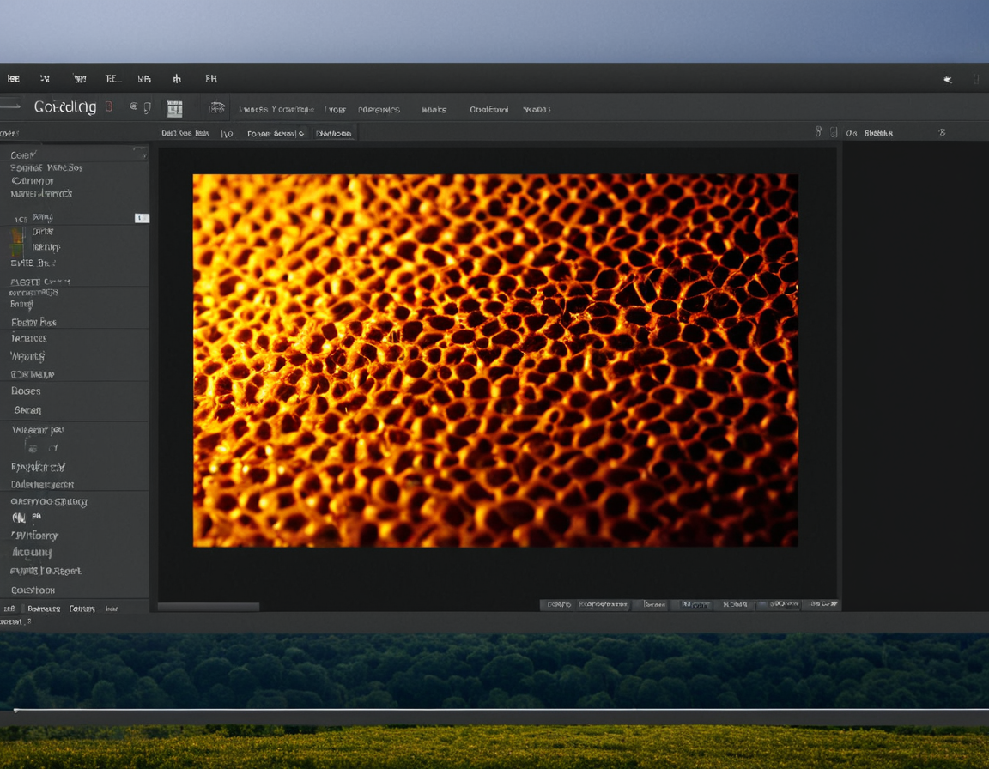Toggle the badge counter next to Dates section
Viewport: 989px width, 769px height.
pos(143,219)
